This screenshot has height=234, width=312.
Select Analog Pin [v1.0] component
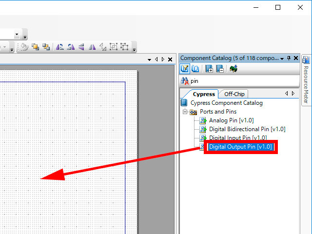pyautogui.click(x=231, y=120)
